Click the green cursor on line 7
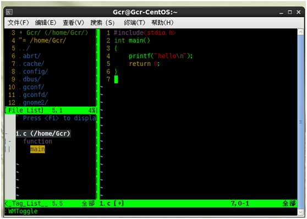Screen dimensions: 307x219 116,79
